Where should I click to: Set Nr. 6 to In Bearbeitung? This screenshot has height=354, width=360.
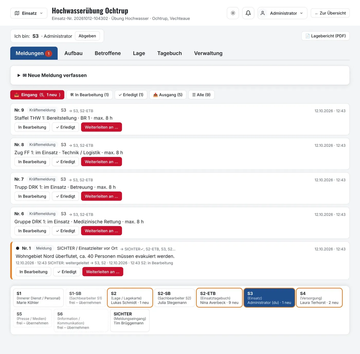click(32, 231)
